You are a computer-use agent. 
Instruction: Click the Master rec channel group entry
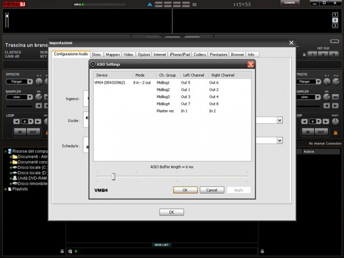click(x=165, y=111)
